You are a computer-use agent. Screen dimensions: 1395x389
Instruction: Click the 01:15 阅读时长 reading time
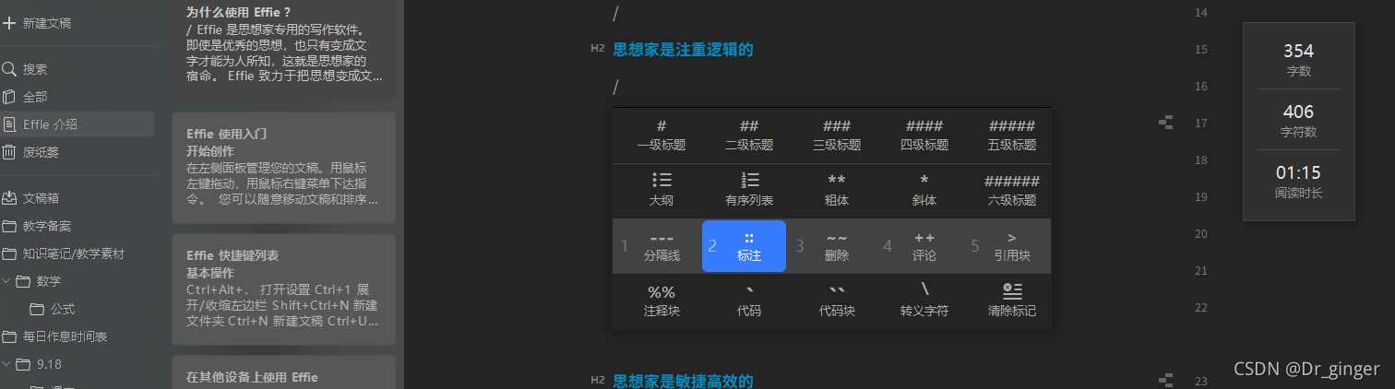pos(1298,182)
